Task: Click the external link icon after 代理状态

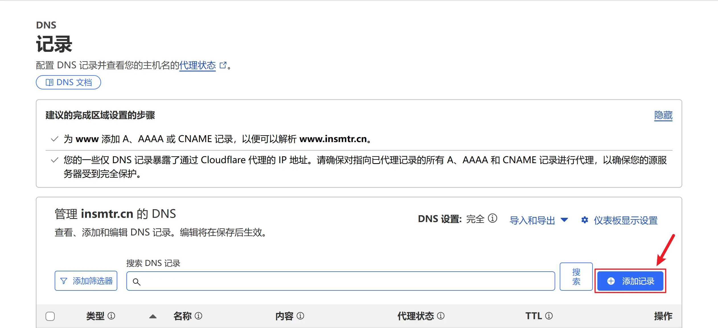Action: (x=223, y=65)
